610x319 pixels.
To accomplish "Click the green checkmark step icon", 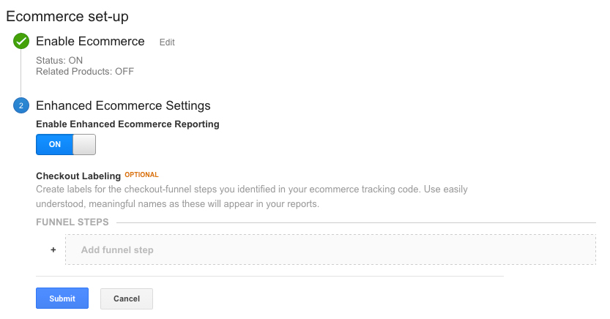I will [x=21, y=42].
